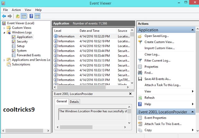Toggle the Show/Hide Console Tree toolbar icon
Viewport: 199px width, 138px height.
(24, 16)
